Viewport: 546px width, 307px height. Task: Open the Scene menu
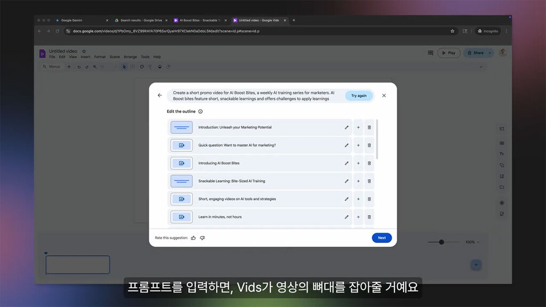[115, 56]
